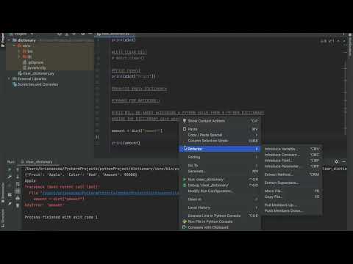
Task: Open Local History submenu
Action: (220, 208)
